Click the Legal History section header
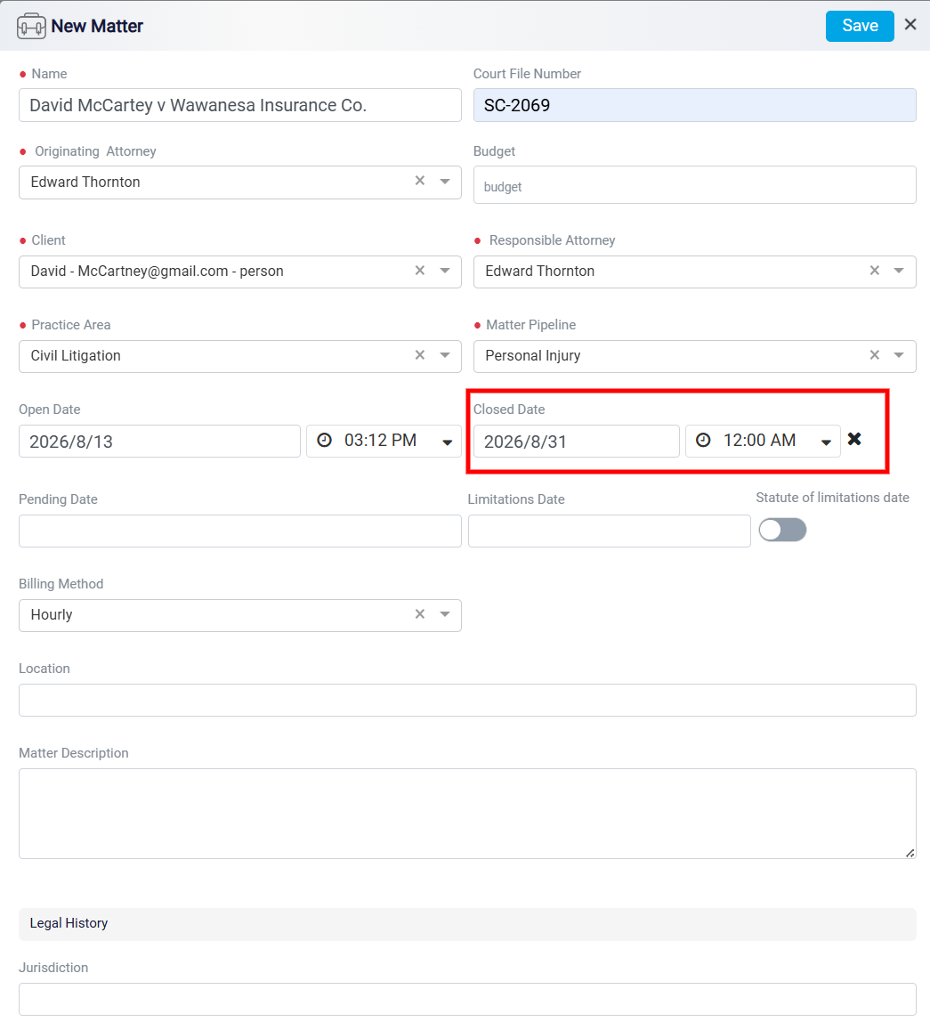This screenshot has width=930, height=1030. 467,923
